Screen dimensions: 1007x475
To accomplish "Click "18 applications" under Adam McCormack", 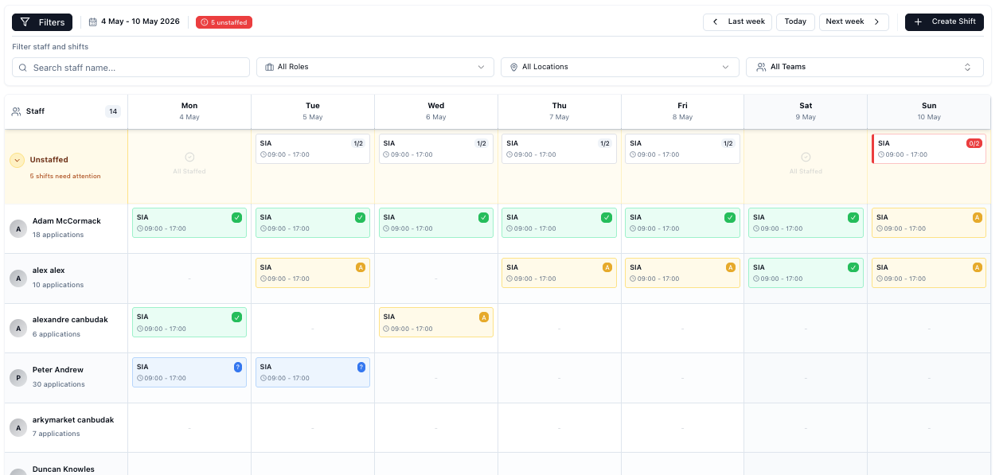I will point(58,235).
